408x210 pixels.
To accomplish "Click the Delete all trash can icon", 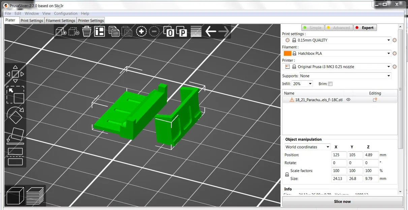I will (87, 32).
